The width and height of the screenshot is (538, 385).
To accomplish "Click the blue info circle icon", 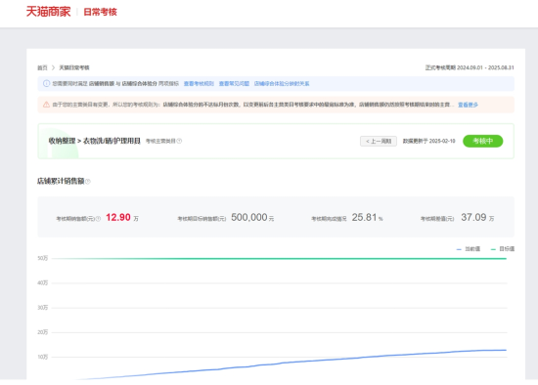I will tap(46, 83).
